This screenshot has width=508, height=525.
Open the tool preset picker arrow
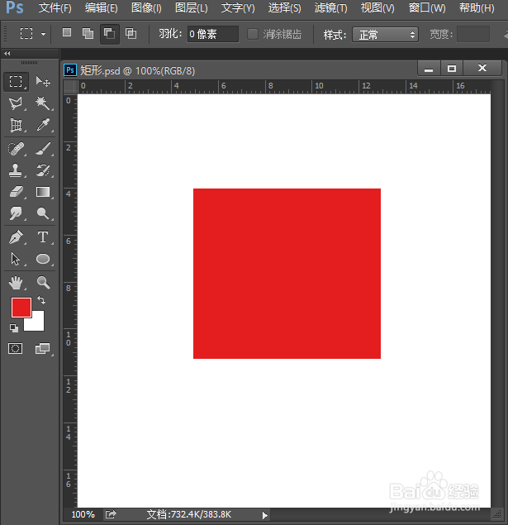(x=44, y=34)
